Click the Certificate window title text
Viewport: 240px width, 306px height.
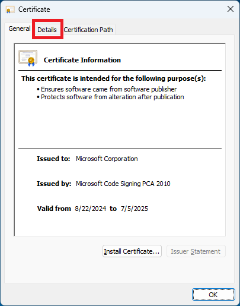(x=34, y=10)
